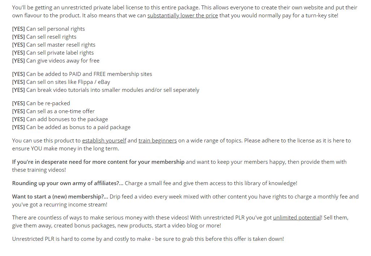Click the "substantially lower the price" link
The width and height of the screenshot is (371, 256).
(x=182, y=16)
